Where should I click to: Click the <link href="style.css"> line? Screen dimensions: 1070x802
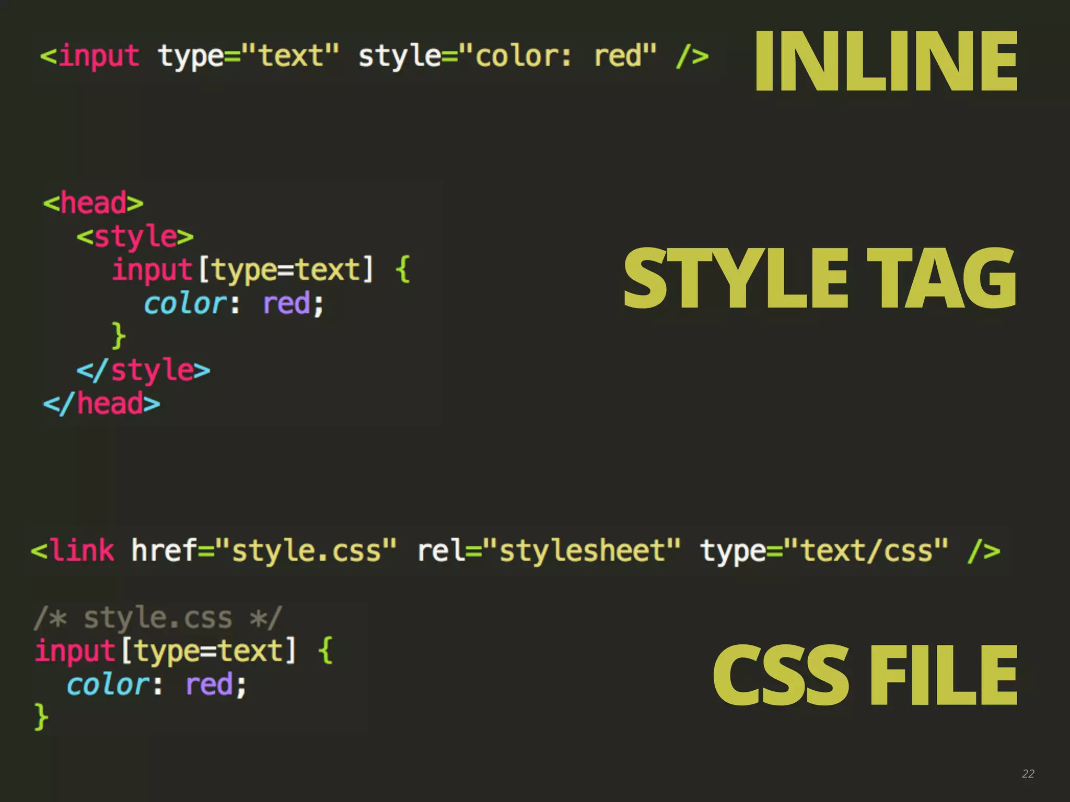coord(516,551)
